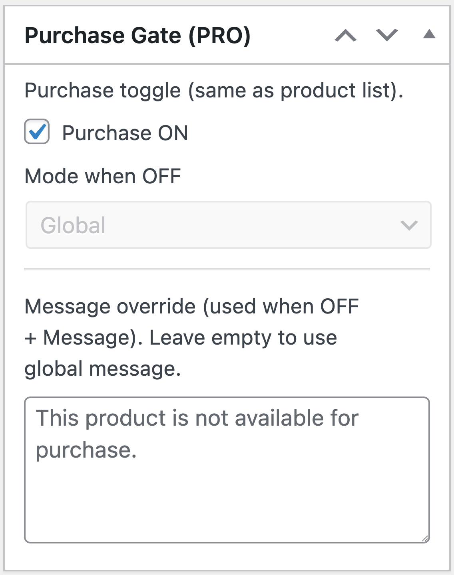Click the "Purchase ON" label text
This screenshot has height=575, width=454.
tap(125, 133)
